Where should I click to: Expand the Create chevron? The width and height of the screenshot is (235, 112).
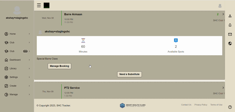point(29,86)
